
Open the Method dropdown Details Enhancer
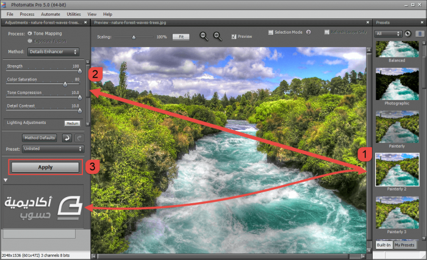(53, 52)
